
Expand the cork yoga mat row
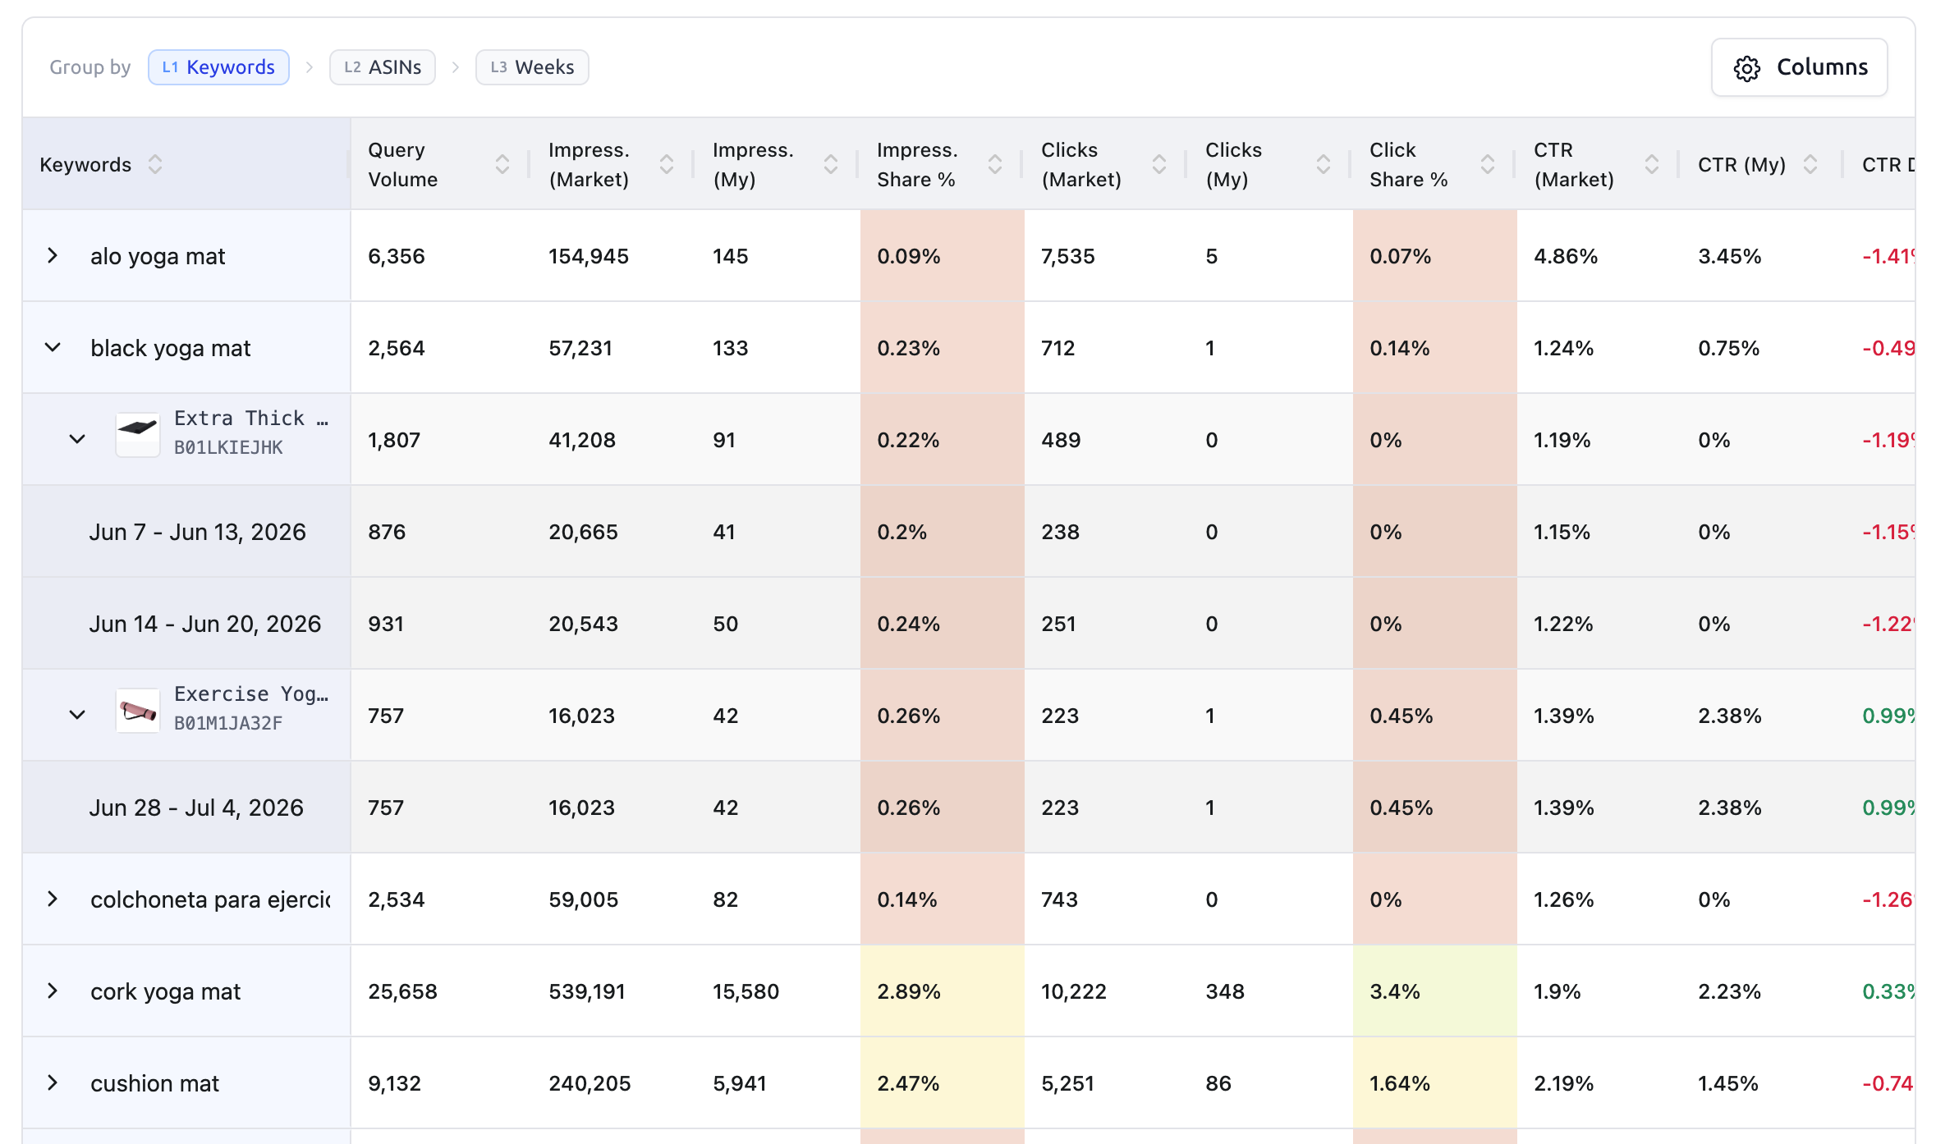pos(53,991)
